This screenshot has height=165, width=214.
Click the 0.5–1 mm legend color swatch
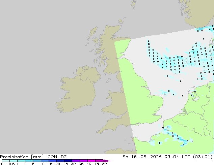(x=14, y=161)
